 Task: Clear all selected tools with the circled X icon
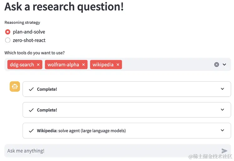[x=217, y=65]
